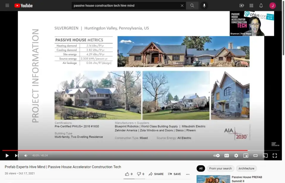Screen dimensions: 285x183
Task: Select the 'Architecture' chip
Action: 246,168
